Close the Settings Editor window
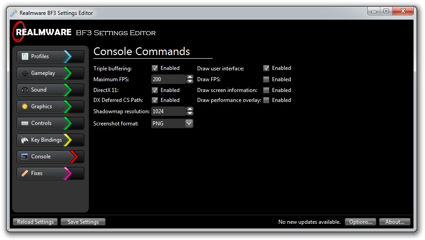The height and width of the screenshot is (240, 425). click(403, 11)
